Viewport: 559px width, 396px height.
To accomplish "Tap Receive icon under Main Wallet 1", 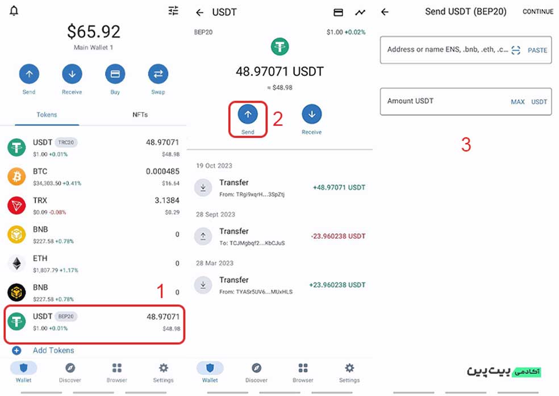I will (x=72, y=74).
